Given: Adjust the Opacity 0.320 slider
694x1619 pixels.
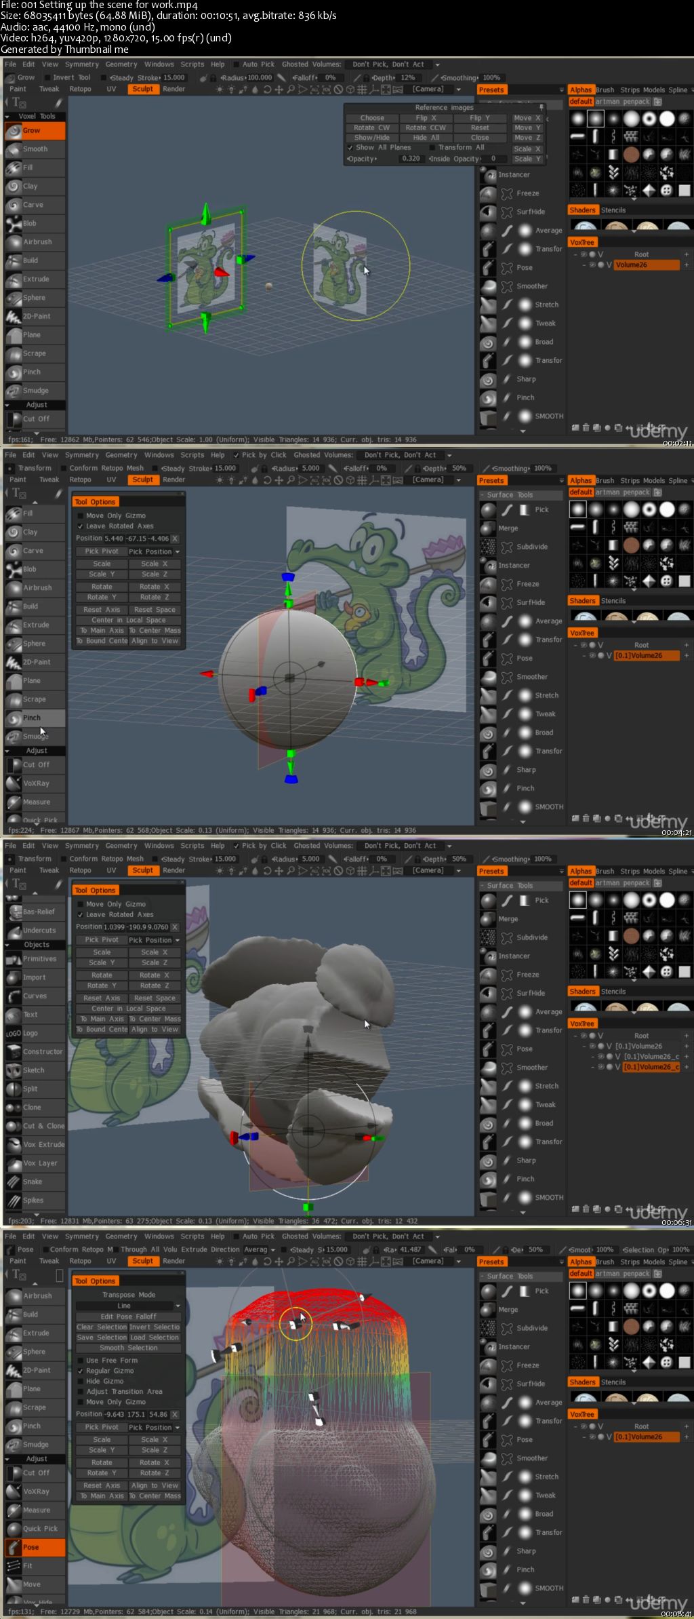Looking at the screenshot, I should [385, 159].
